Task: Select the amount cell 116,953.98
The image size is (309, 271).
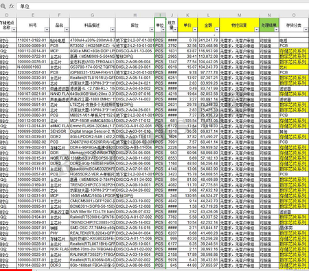Action: point(208,51)
